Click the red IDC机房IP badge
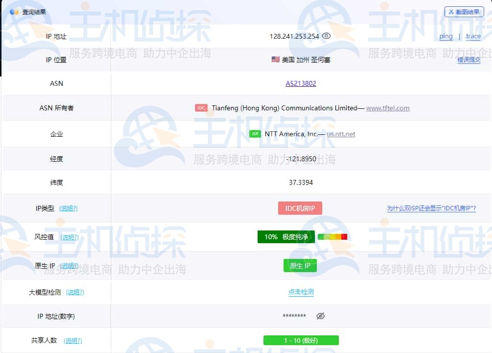This screenshot has width=492, height=353. (x=300, y=208)
